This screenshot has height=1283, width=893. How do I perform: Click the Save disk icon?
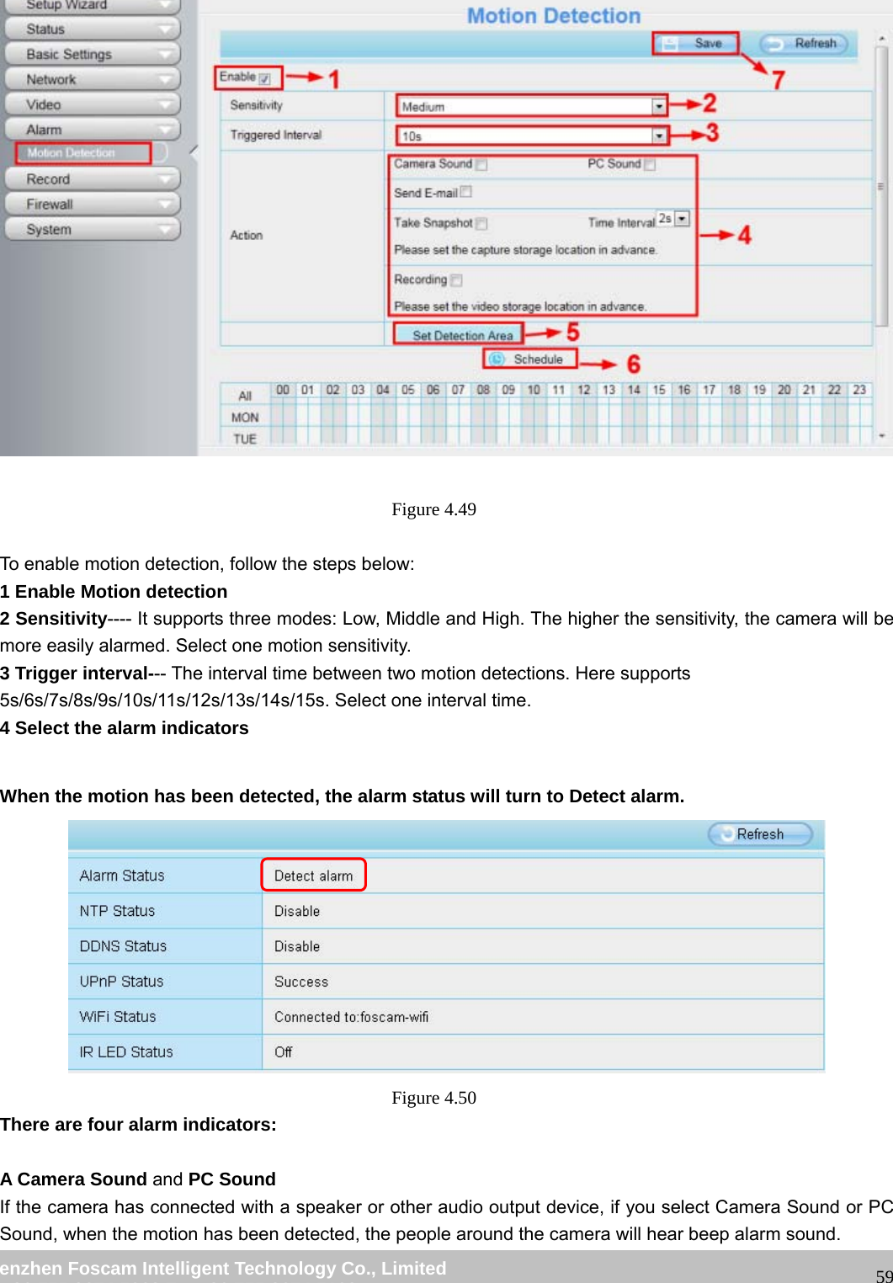pyautogui.click(x=670, y=44)
